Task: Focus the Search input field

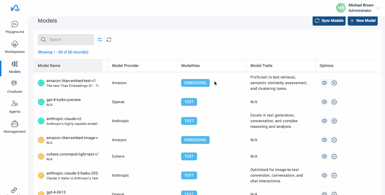Action: coord(66,40)
